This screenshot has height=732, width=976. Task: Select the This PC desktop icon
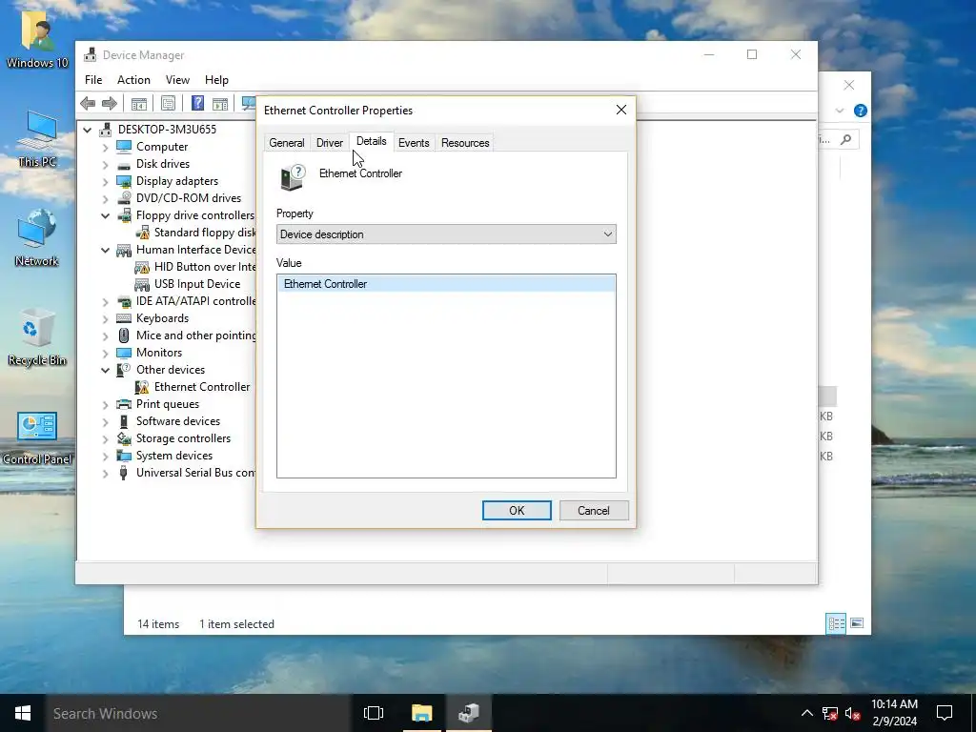point(37,139)
